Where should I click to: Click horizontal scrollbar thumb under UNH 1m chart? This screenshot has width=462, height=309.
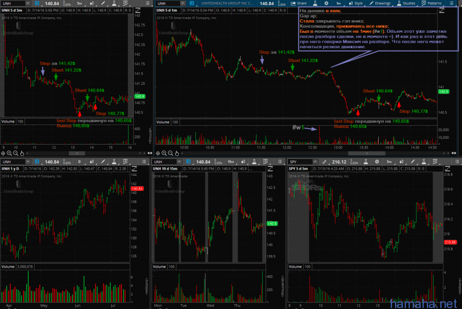(367, 153)
